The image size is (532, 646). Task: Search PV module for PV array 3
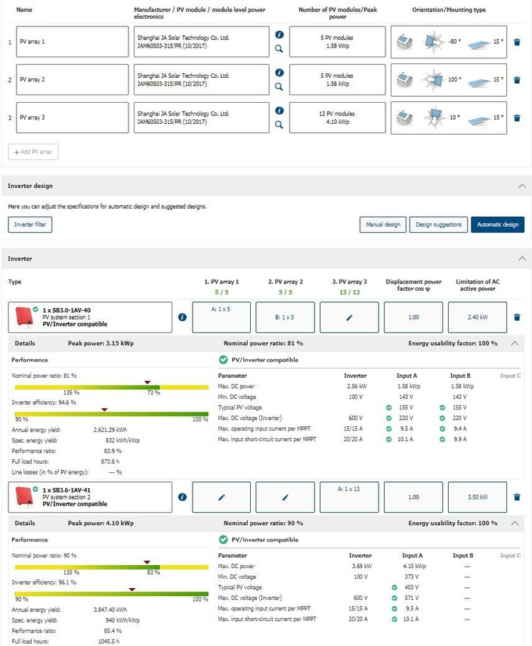point(279,125)
